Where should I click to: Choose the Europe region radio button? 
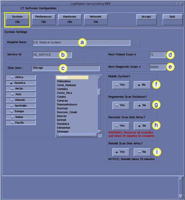point(21,111)
